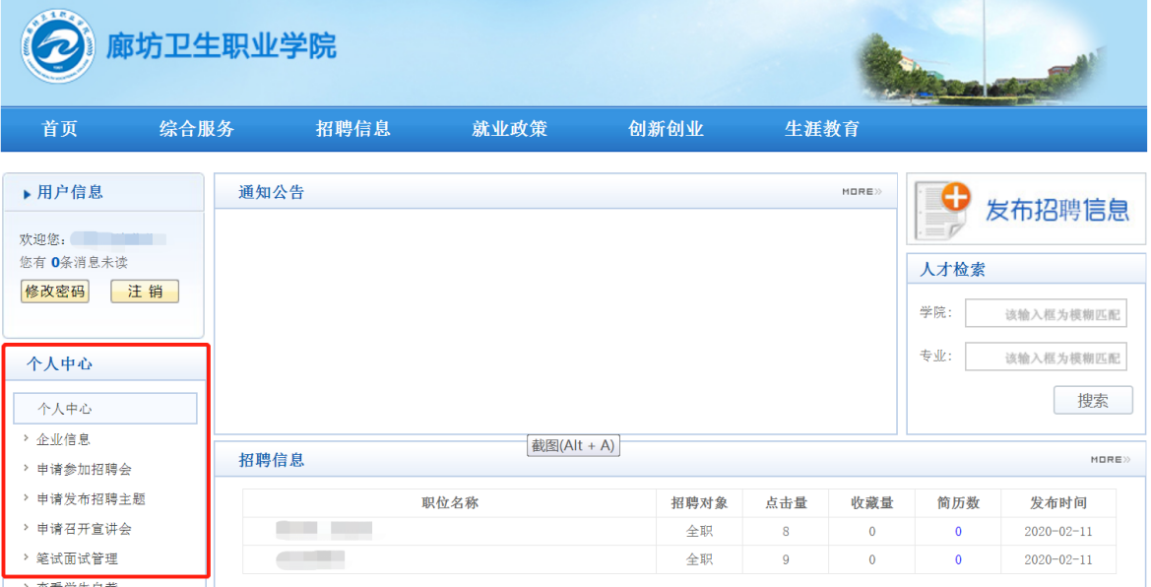Expand 申请召开宣讲会 sidebar item
Screen dimensions: 1151x587
pos(84,529)
